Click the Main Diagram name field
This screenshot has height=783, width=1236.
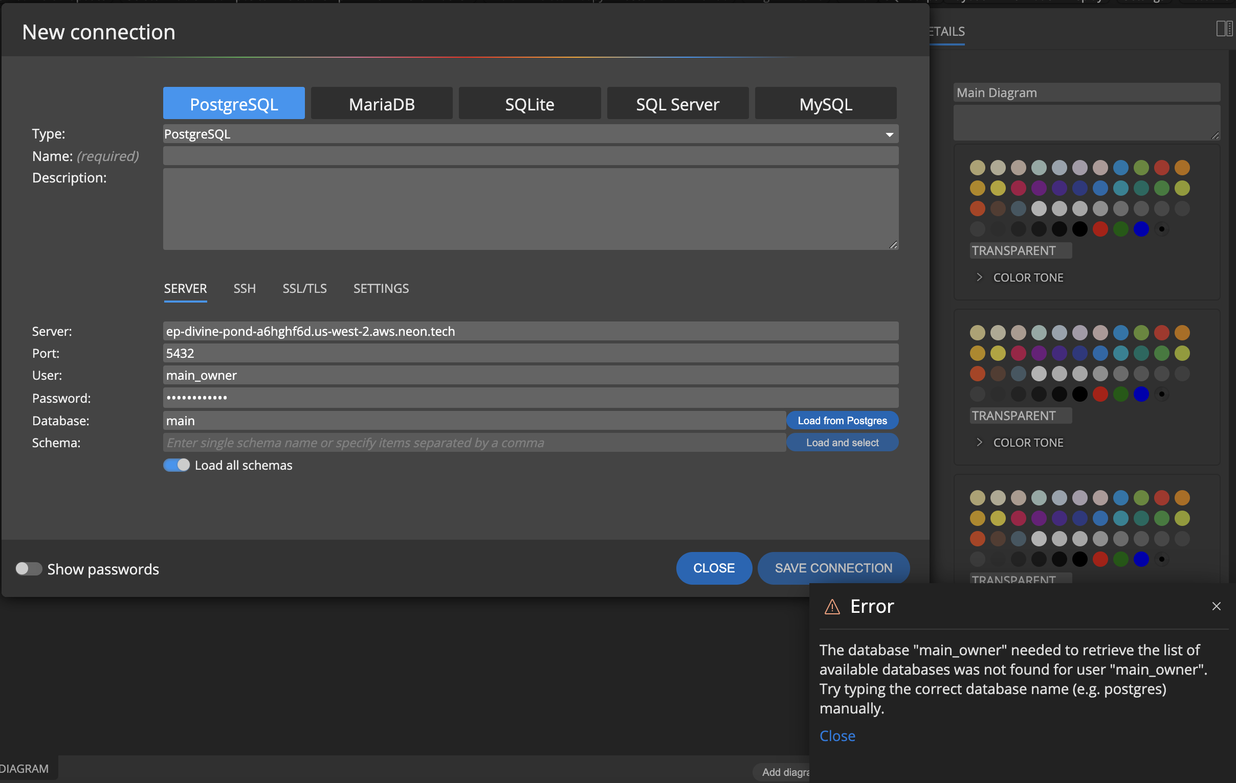[1086, 93]
